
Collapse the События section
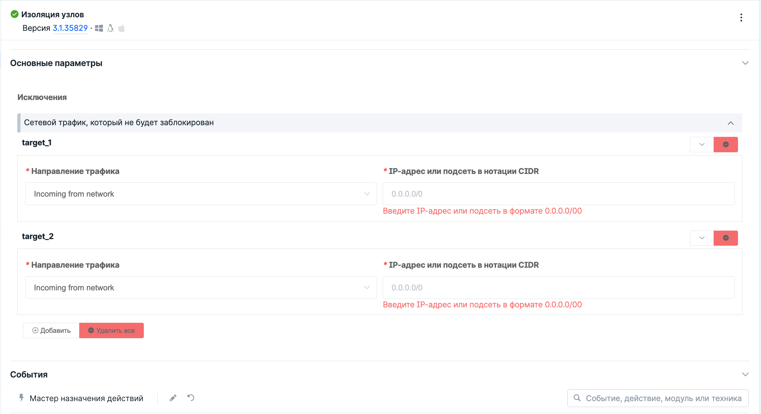point(745,374)
